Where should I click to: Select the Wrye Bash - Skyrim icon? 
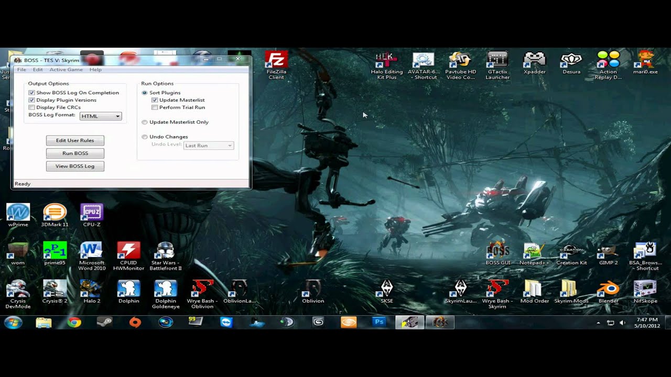(497, 294)
